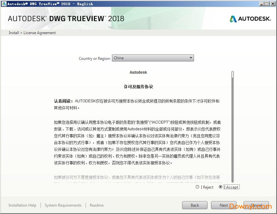Click the dropdown arrow next to China
Image resolution: width=277 pixels, height=214 pixels.
tap(190, 58)
